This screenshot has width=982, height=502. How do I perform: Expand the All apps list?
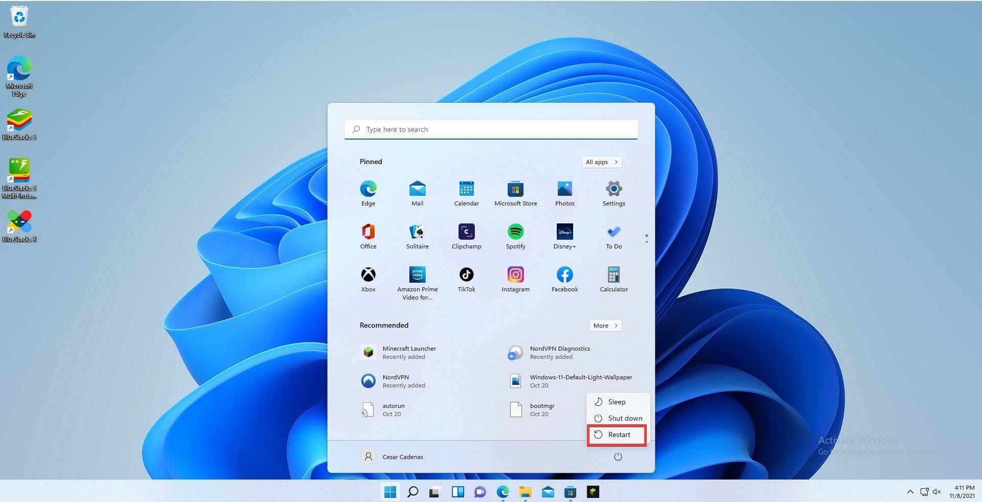point(602,162)
